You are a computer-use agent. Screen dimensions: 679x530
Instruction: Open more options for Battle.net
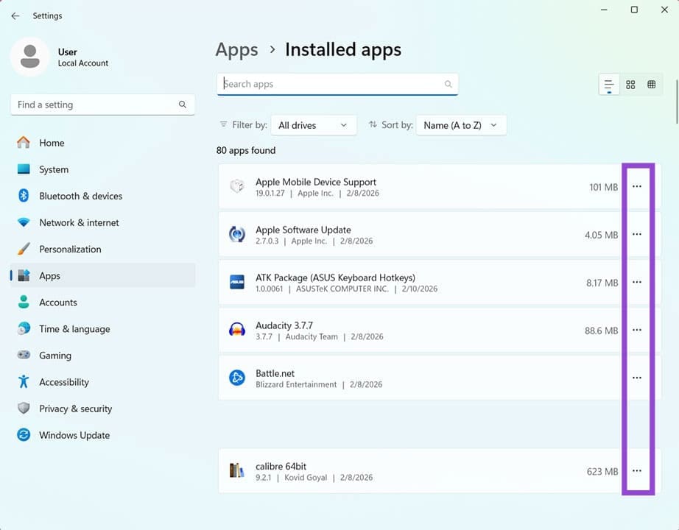point(637,378)
